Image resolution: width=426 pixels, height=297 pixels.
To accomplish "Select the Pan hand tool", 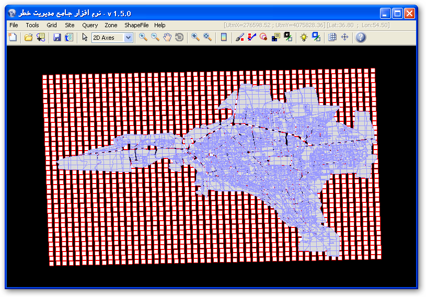I will click(167, 37).
